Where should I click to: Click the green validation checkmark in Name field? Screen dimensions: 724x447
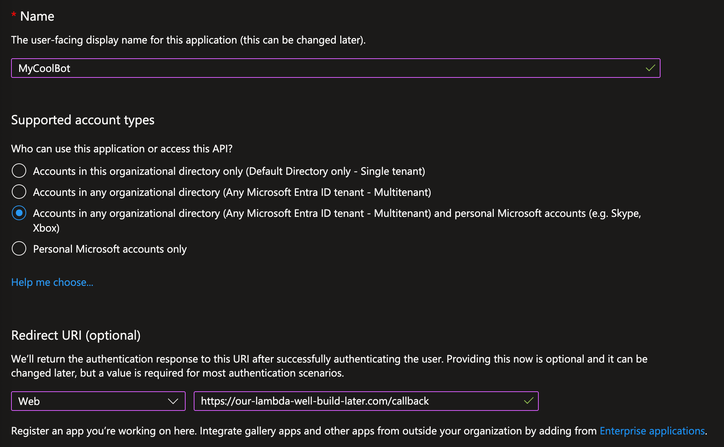tap(651, 68)
